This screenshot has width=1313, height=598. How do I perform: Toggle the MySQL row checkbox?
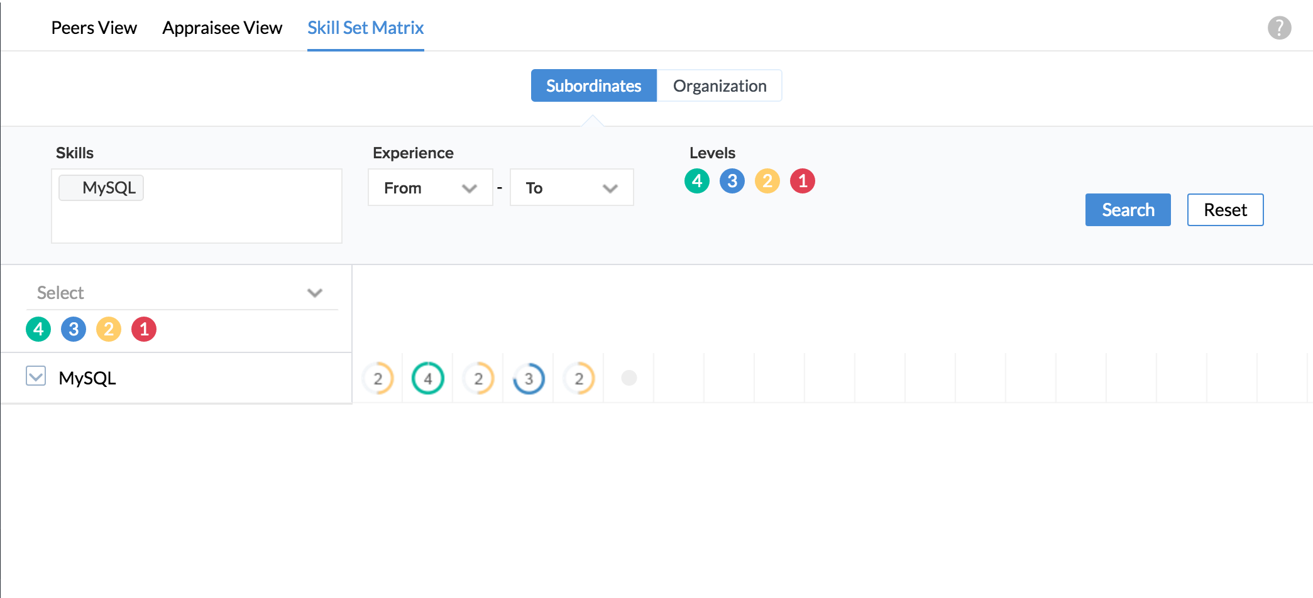(36, 376)
